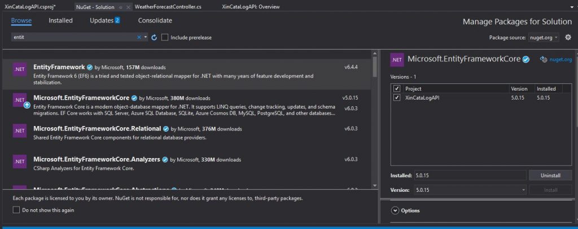Click the globe icon beside nuget.org link

(544, 60)
